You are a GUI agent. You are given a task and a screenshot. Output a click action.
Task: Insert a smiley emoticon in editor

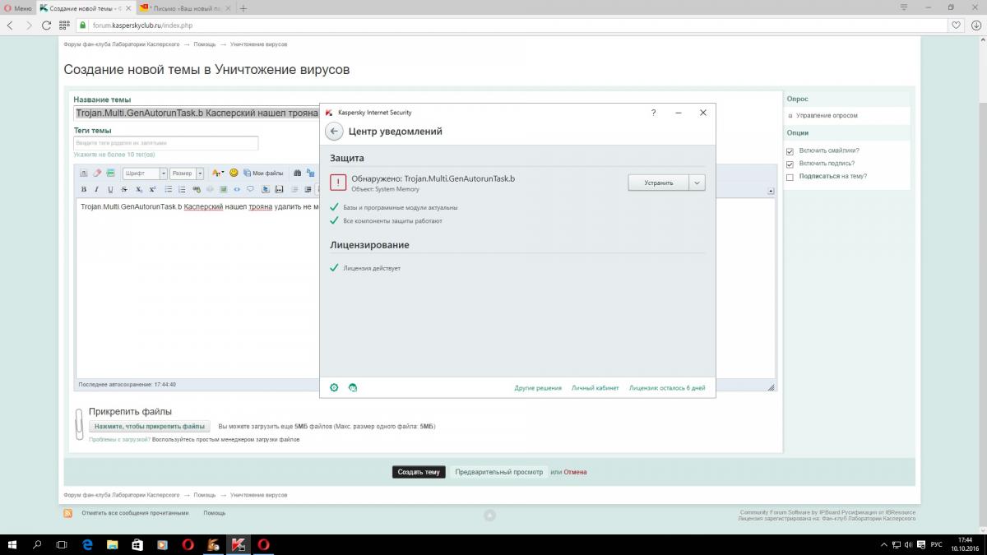coord(234,173)
